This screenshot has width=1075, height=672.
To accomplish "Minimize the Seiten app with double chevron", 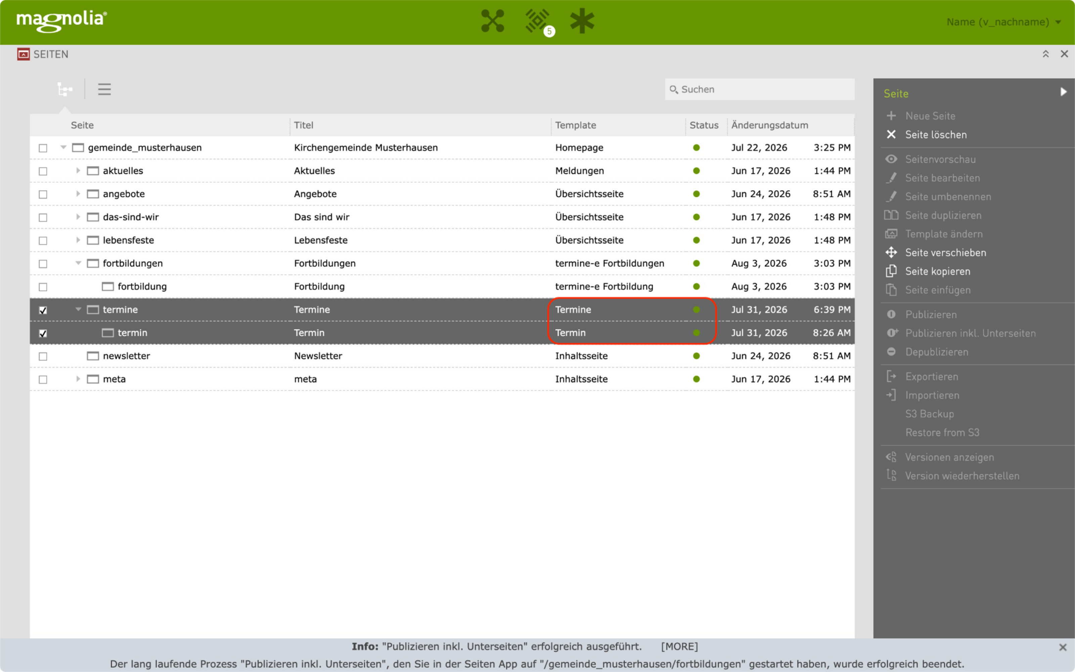I will [1046, 54].
